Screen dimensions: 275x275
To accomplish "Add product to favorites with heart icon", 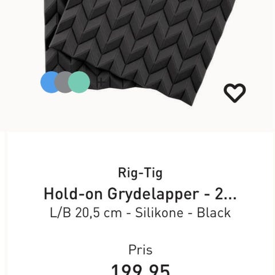I will point(235,93).
